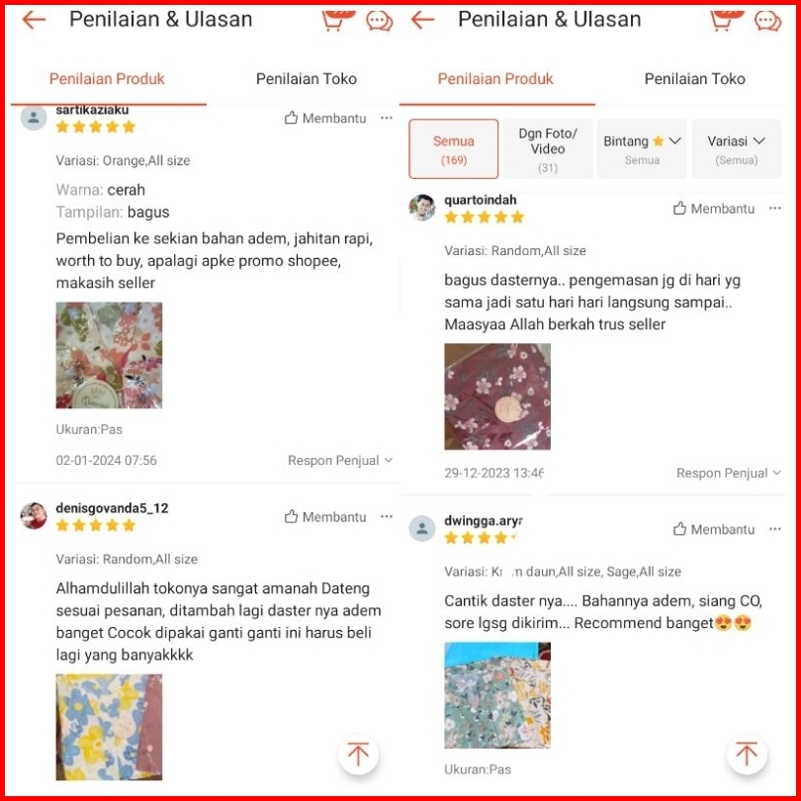This screenshot has height=801, width=801.
Task: Switch to the Penilaian Toko tab in the right panel
Action: click(x=694, y=79)
